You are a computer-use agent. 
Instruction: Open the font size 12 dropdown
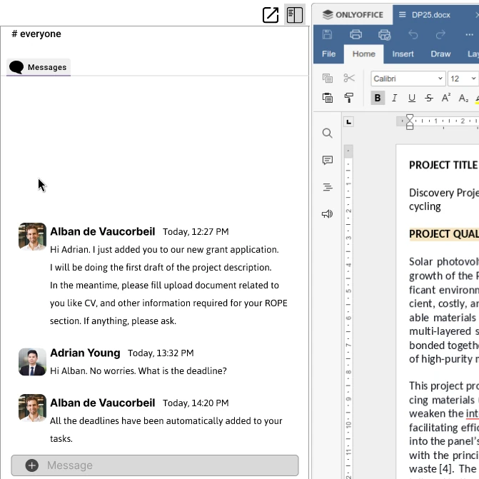472,79
